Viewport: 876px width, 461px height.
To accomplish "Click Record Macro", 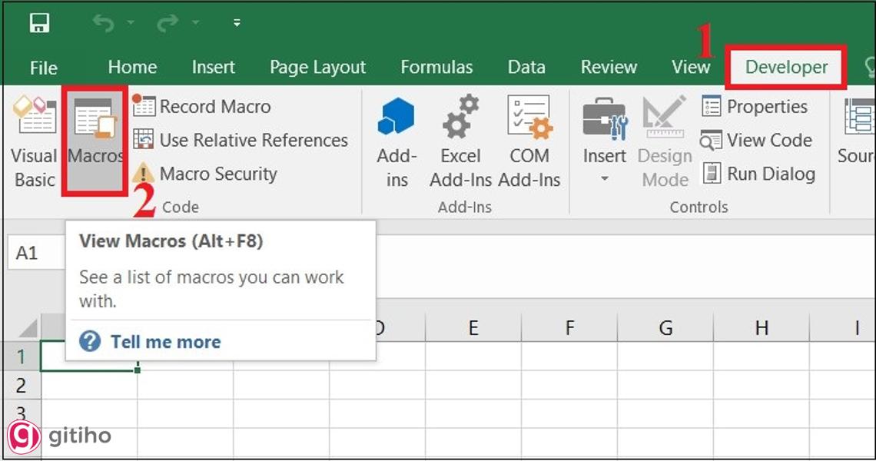I will click(215, 106).
